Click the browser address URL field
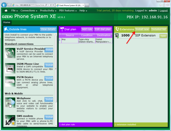Image resolution: width=171 pixels, height=131 pixels. 30,5
